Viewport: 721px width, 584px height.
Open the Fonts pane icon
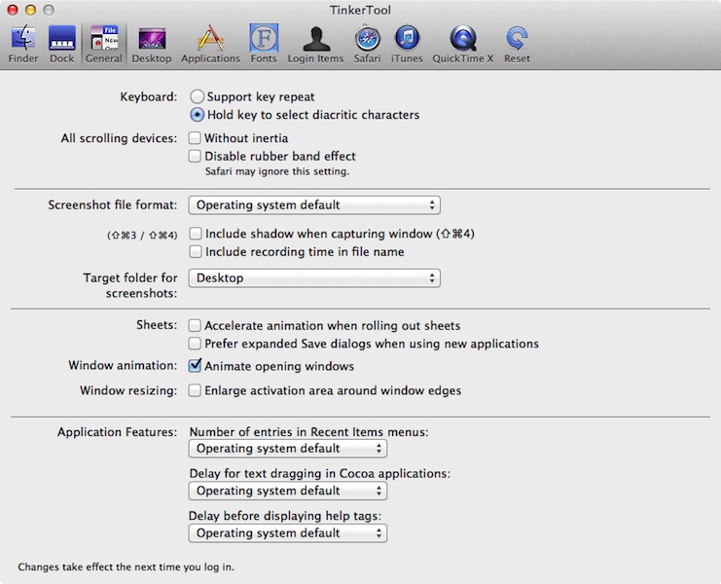pyautogui.click(x=263, y=39)
